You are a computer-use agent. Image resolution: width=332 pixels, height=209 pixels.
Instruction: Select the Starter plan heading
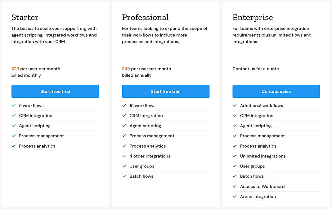[x=25, y=17]
